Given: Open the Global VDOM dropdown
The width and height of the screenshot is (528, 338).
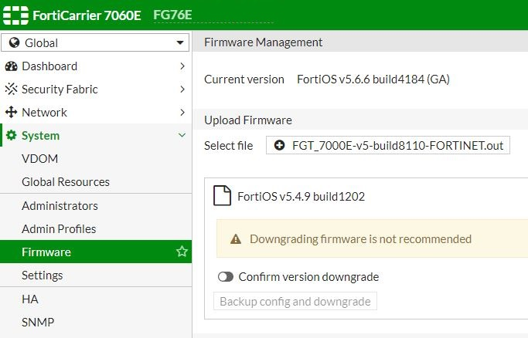Looking at the screenshot, I should tap(96, 43).
